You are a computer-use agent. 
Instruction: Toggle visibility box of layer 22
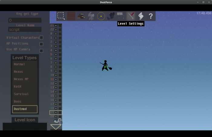click(x=56, y=30)
